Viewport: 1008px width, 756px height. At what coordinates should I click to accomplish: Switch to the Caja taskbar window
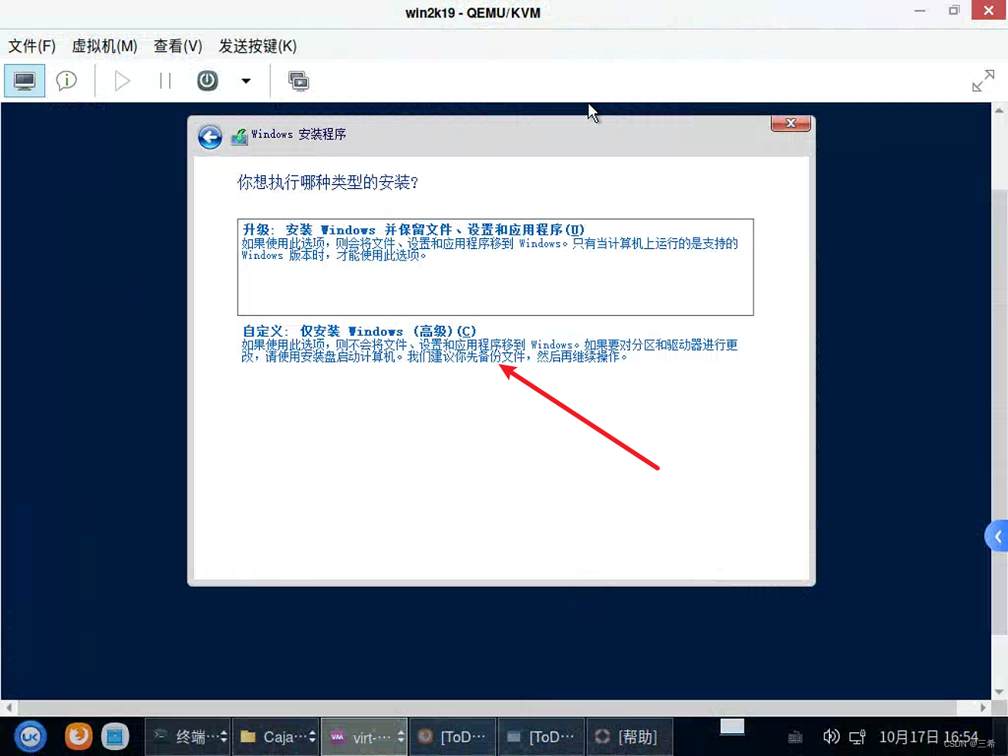click(276, 736)
